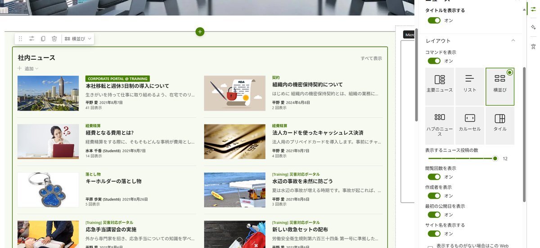The width and height of the screenshot is (540, 248).
Task: Open the sparkle design ideas icon on right rail
Action: pos(533,28)
